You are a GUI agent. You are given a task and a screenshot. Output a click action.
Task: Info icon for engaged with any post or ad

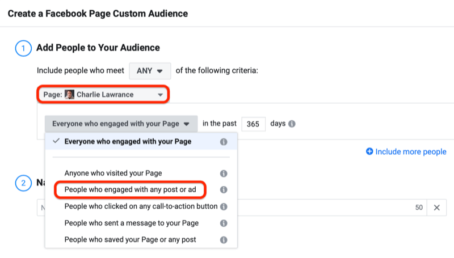pos(224,190)
